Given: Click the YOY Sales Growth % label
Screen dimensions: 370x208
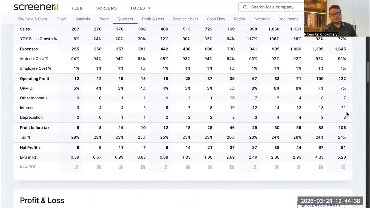Looking at the screenshot, I should 38,39.
